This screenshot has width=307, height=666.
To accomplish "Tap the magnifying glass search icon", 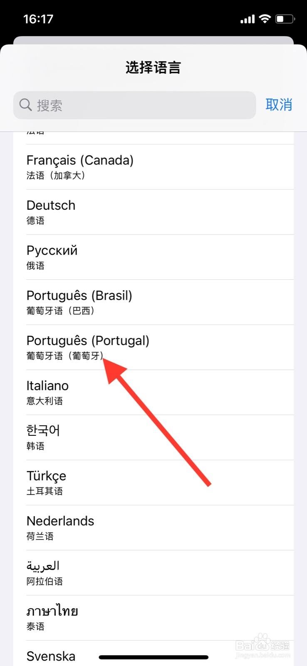I will coord(25,105).
